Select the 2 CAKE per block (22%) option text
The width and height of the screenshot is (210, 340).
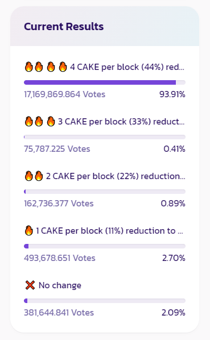click(116, 176)
